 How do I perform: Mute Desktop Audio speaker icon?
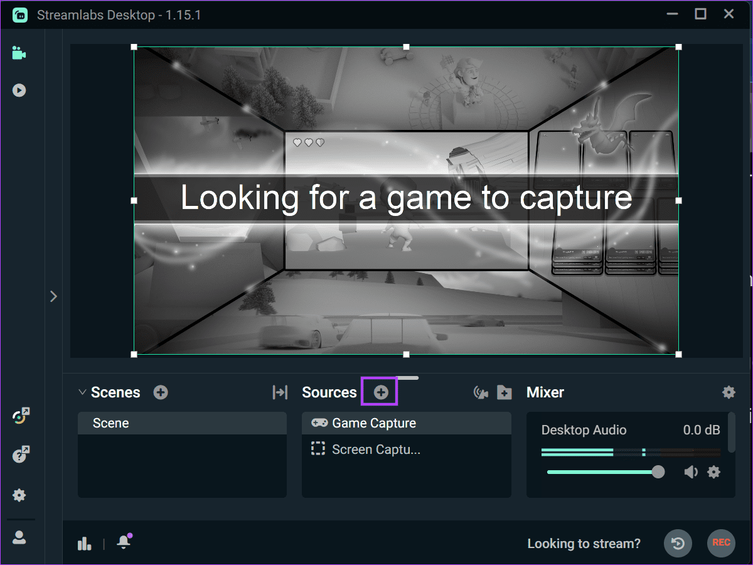691,472
